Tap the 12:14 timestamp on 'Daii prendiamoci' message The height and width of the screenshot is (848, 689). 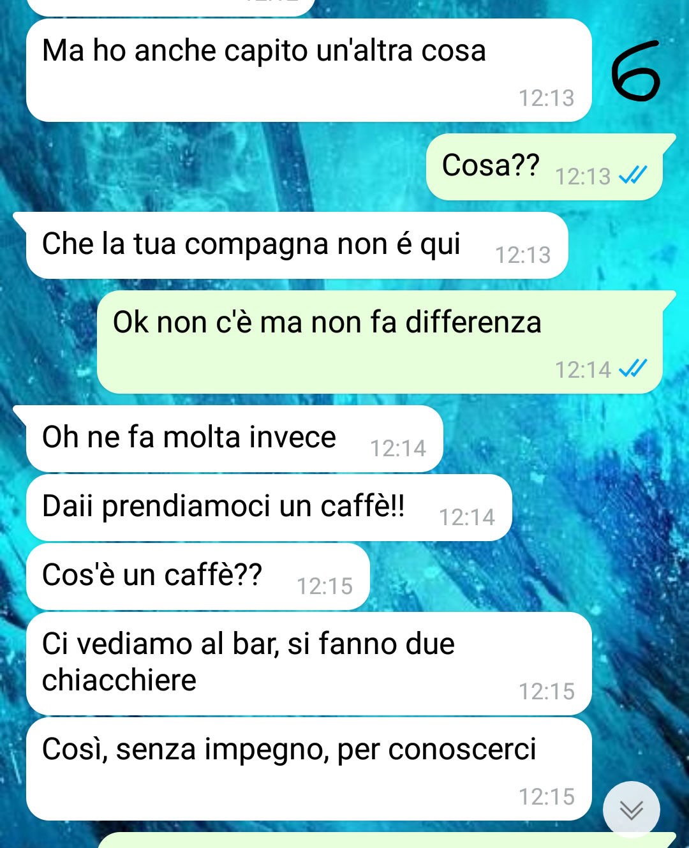[466, 517]
